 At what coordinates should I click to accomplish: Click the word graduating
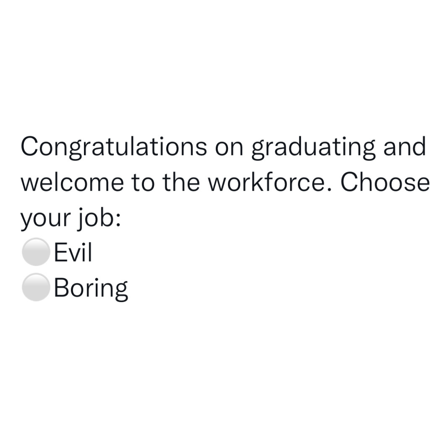313,148
